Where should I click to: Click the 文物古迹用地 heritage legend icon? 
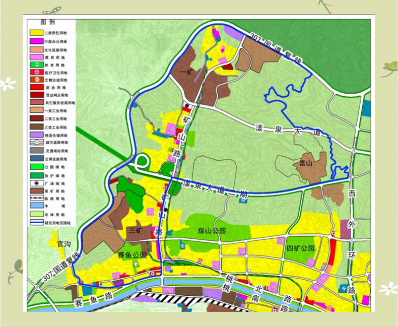coord(36,80)
